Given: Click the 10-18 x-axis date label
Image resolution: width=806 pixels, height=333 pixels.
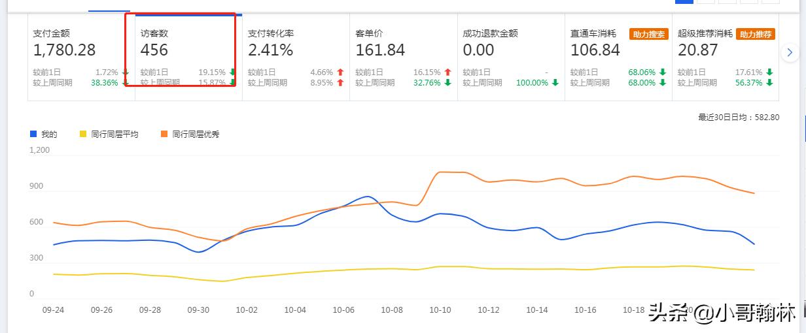Looking at the screenshot, I should coord(634,310).
